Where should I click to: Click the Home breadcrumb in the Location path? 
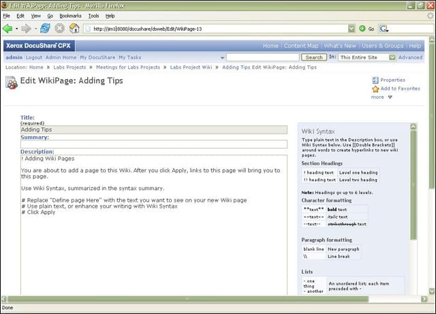point(36,67)
